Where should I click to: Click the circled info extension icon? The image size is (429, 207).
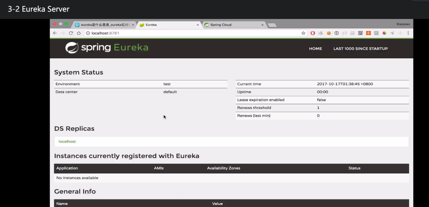(x=337, y=33)
